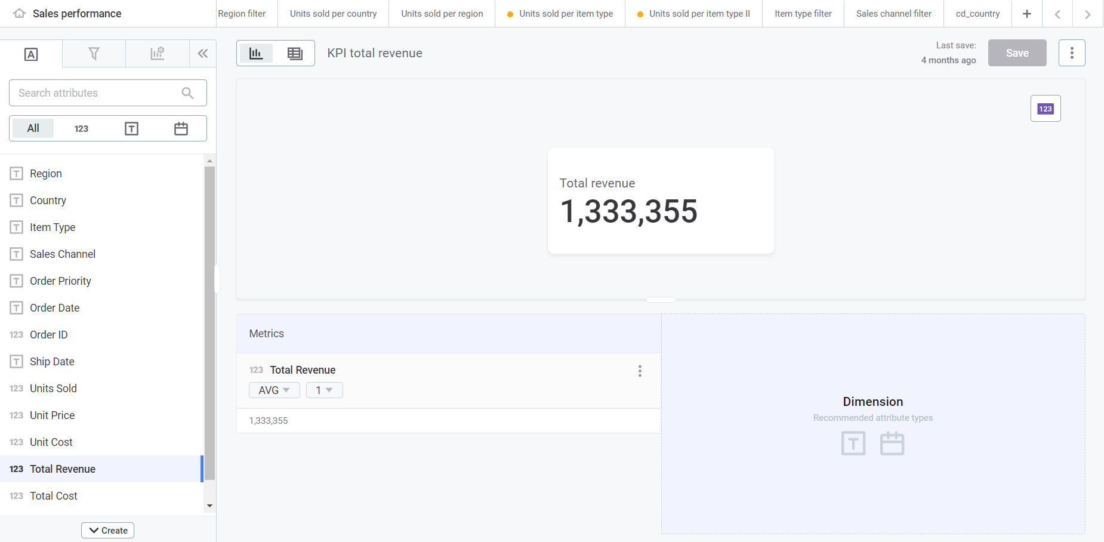Click the search magnifier in the attributes search
The width and height of the screenshot is (1104, 542).
(187, 93)
